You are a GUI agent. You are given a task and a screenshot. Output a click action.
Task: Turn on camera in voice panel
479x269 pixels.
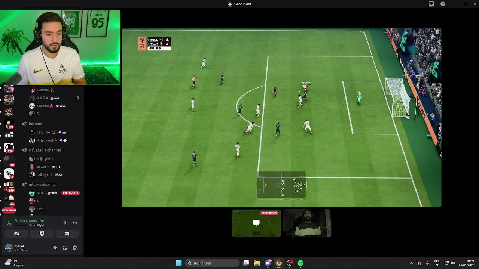(x=17, y=234)
